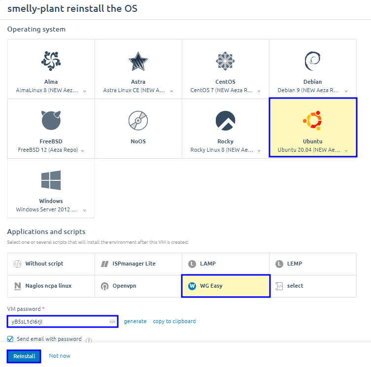The image size is (371, 367).
Task: Click the Reinstall button
Action: click(24, 356)
